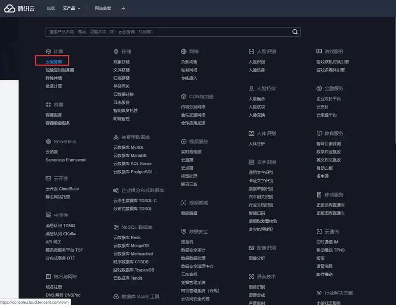Focus the product search input field

click(x=173, y=32)
